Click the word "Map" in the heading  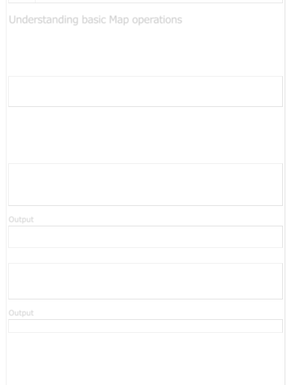point(119,20)
